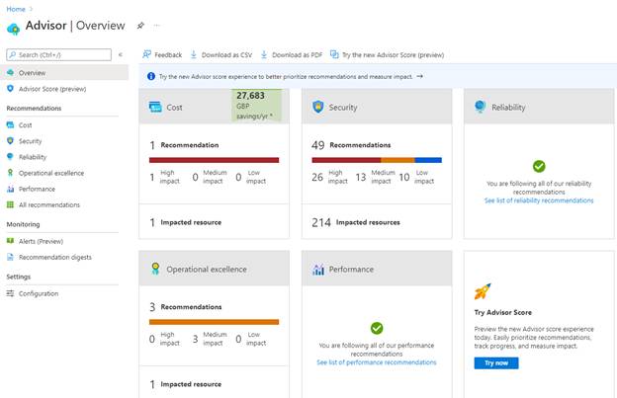Select the Recommendation digests document icon
Viewport: 617px width, 398px height.
coord(10,257)
